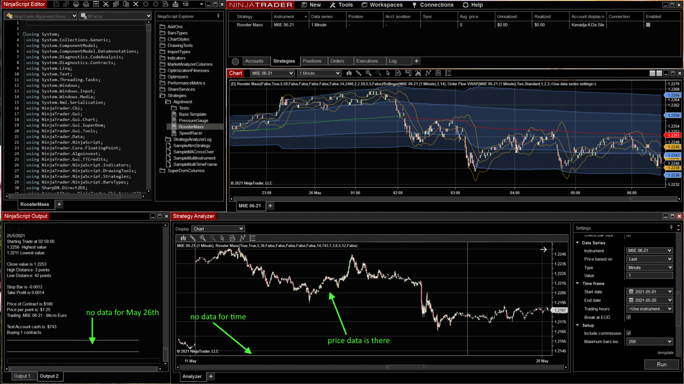
Task: Add a new tab next to Analyzer
Action: [x=211, y=376]
